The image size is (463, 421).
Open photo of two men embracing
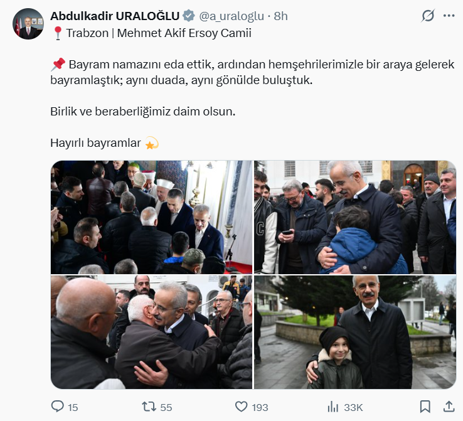point(151,332)
